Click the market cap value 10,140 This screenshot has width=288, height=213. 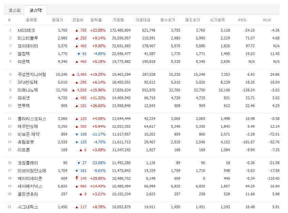224,90
